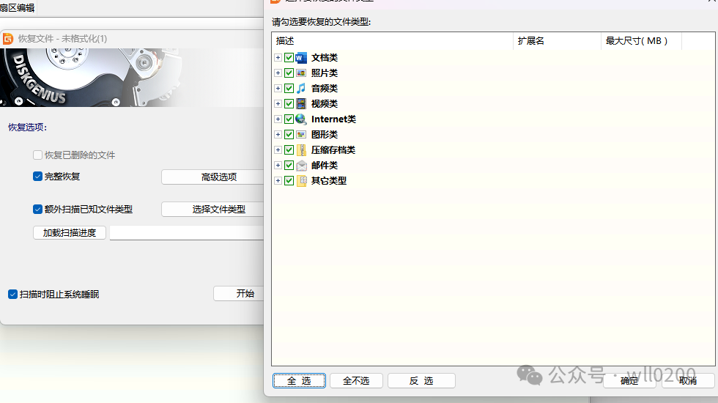Uncheck the 照片类 file type checkbox

click(x=289, y=73)
